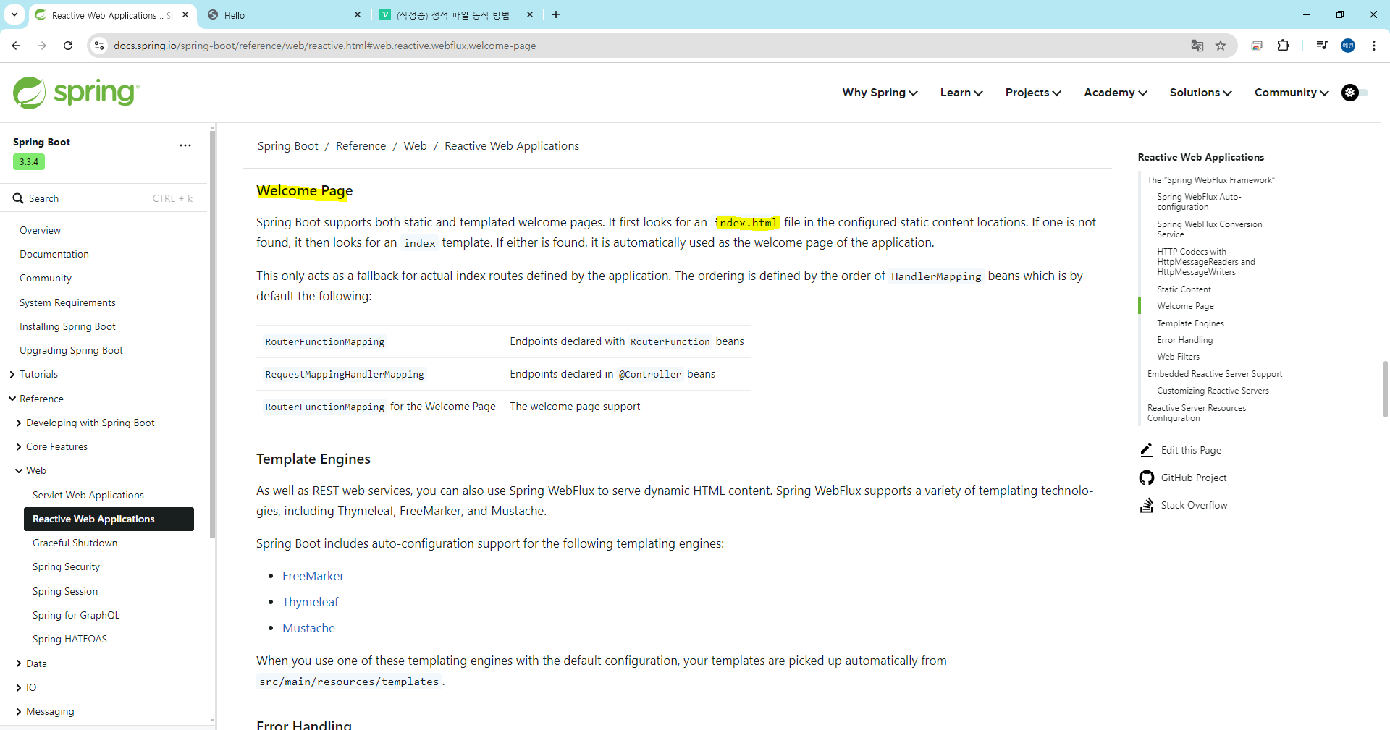This screenshot has width=1390, height=730.
Task: Select Reactive Web Applications sidebar item
Action: (109, 519)
